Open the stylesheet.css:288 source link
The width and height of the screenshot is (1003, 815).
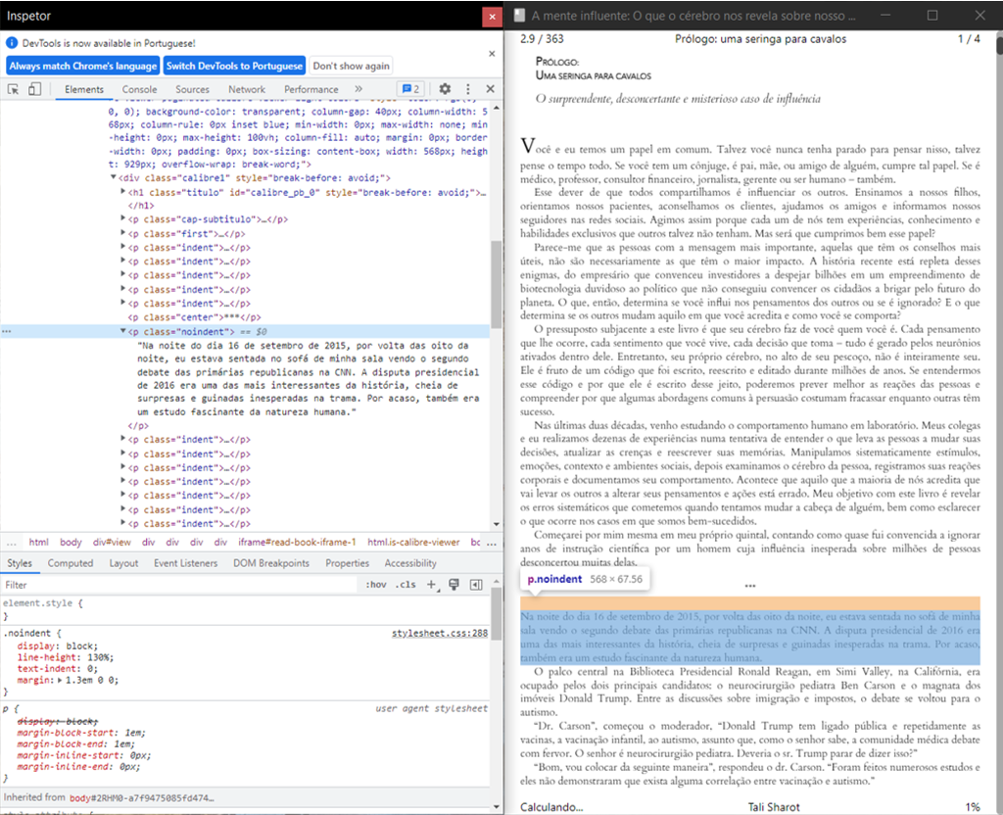439,634
